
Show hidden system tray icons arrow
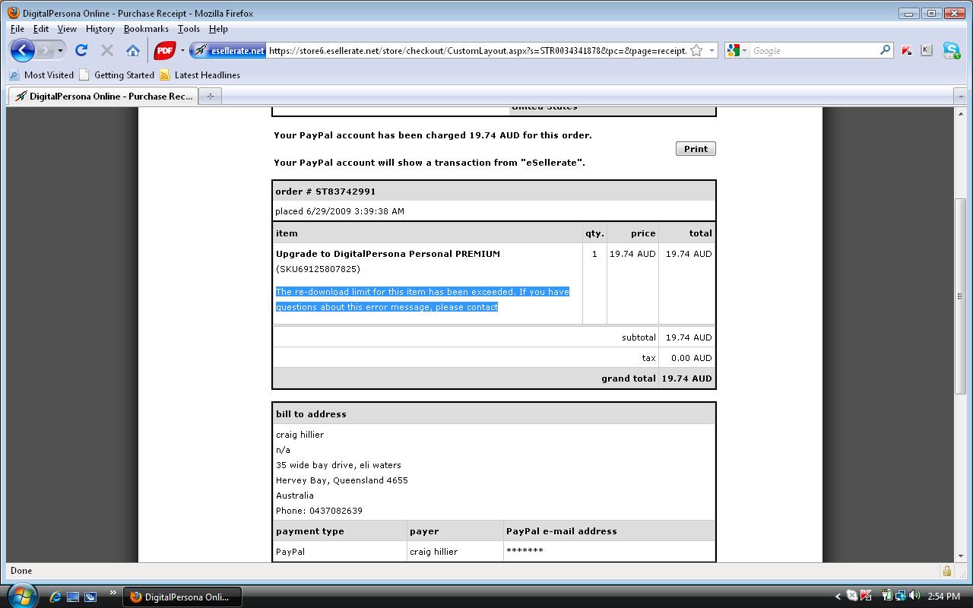[838, 597]
